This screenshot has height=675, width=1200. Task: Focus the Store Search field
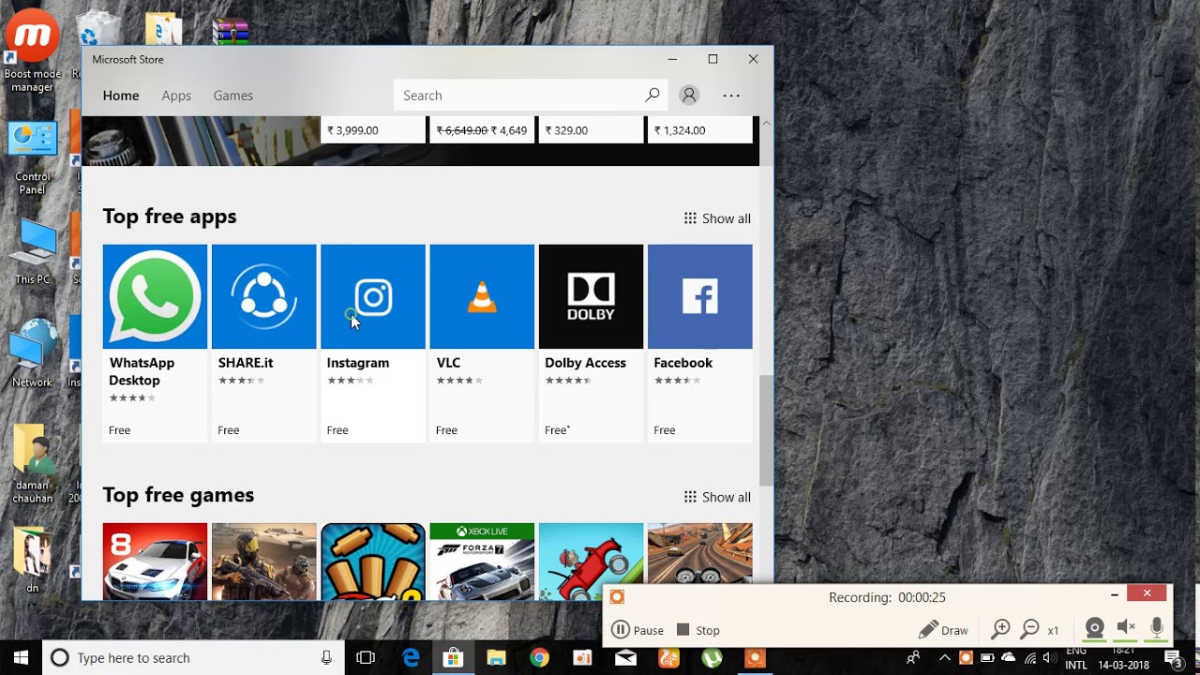point(531,95)
